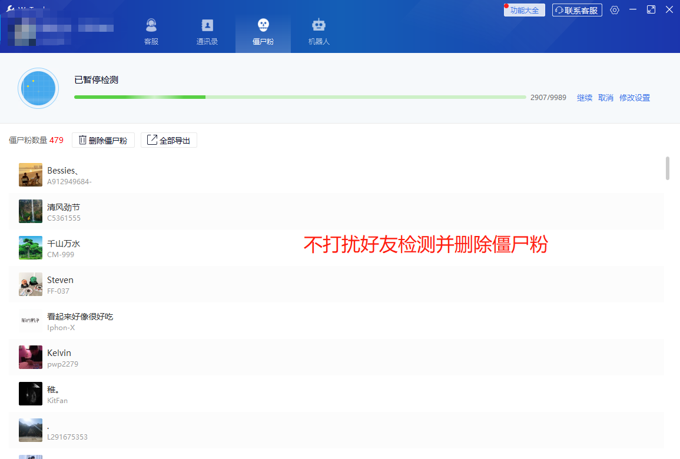Click the 联系客服 headset button
Screen dimensions: 680x459
(577, 10)
